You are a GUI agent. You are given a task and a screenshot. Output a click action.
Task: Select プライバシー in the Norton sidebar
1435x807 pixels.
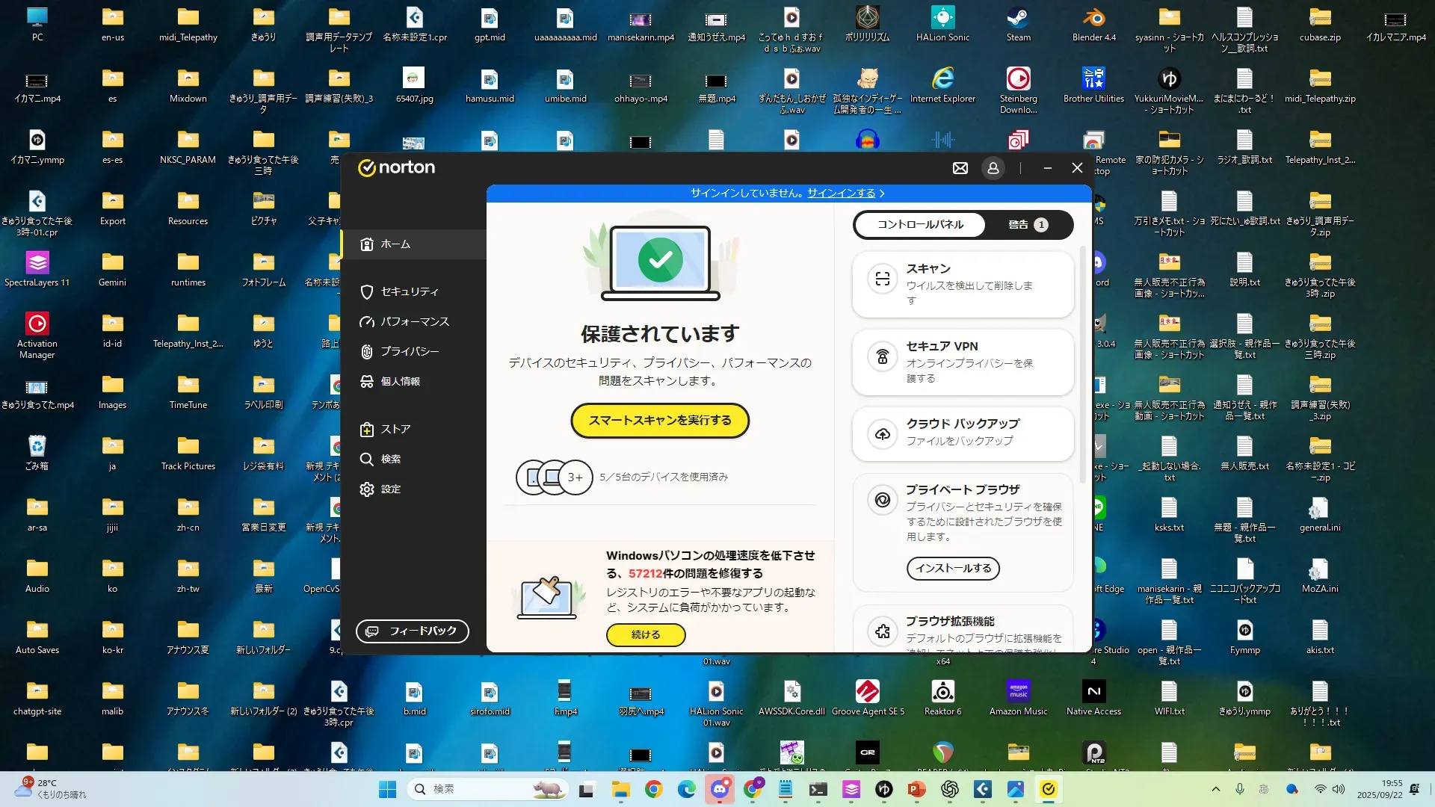click(409, 351)
